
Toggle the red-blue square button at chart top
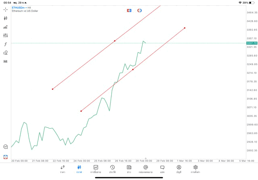(129, 10)
